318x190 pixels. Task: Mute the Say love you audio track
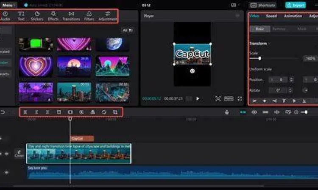point(6,172)
